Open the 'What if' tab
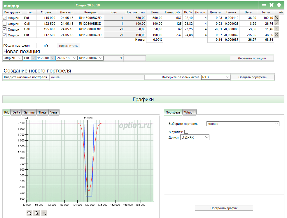The height and width of the screenshot is (218, 287). (189, 112)
